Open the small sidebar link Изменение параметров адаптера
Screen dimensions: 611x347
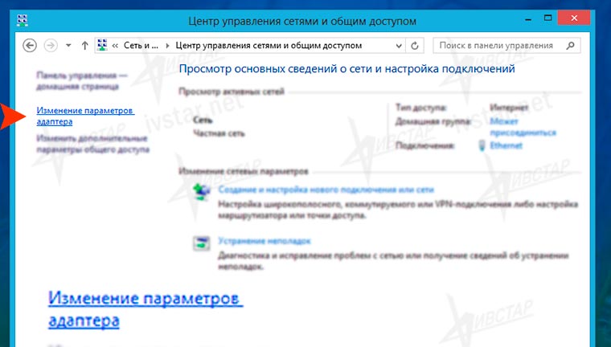[x=85, y=115]
